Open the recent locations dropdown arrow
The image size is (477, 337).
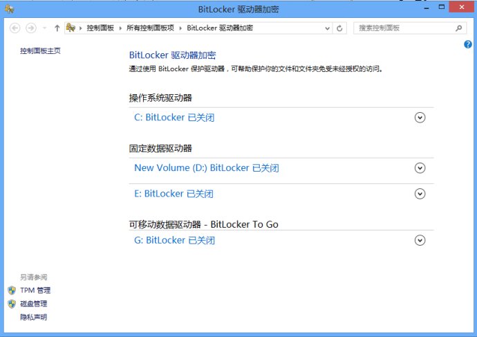(44, 28)
